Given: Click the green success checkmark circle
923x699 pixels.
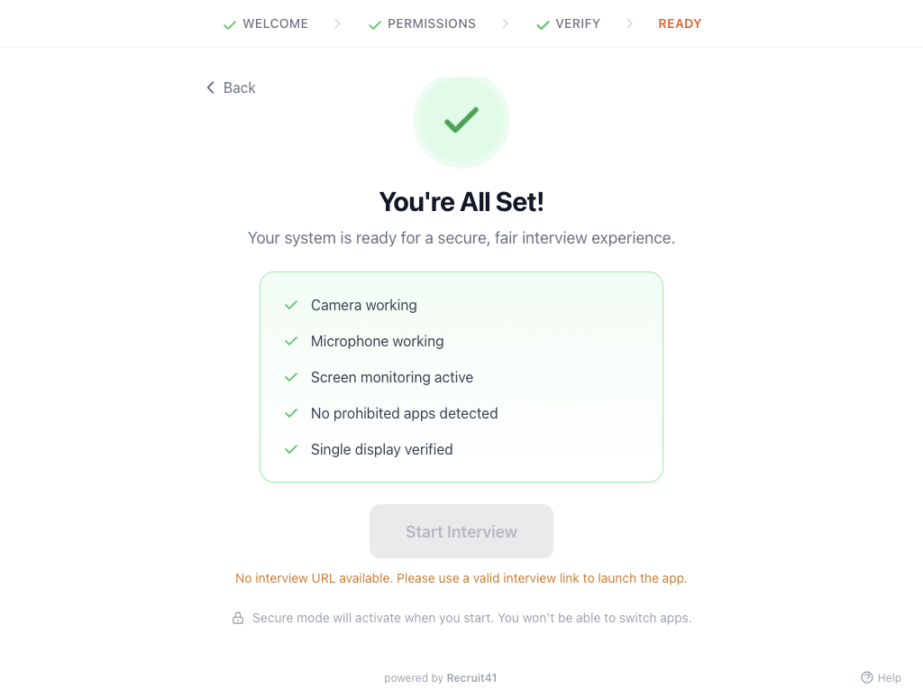Looking at the screenshot, I should (x=461, y=120).
